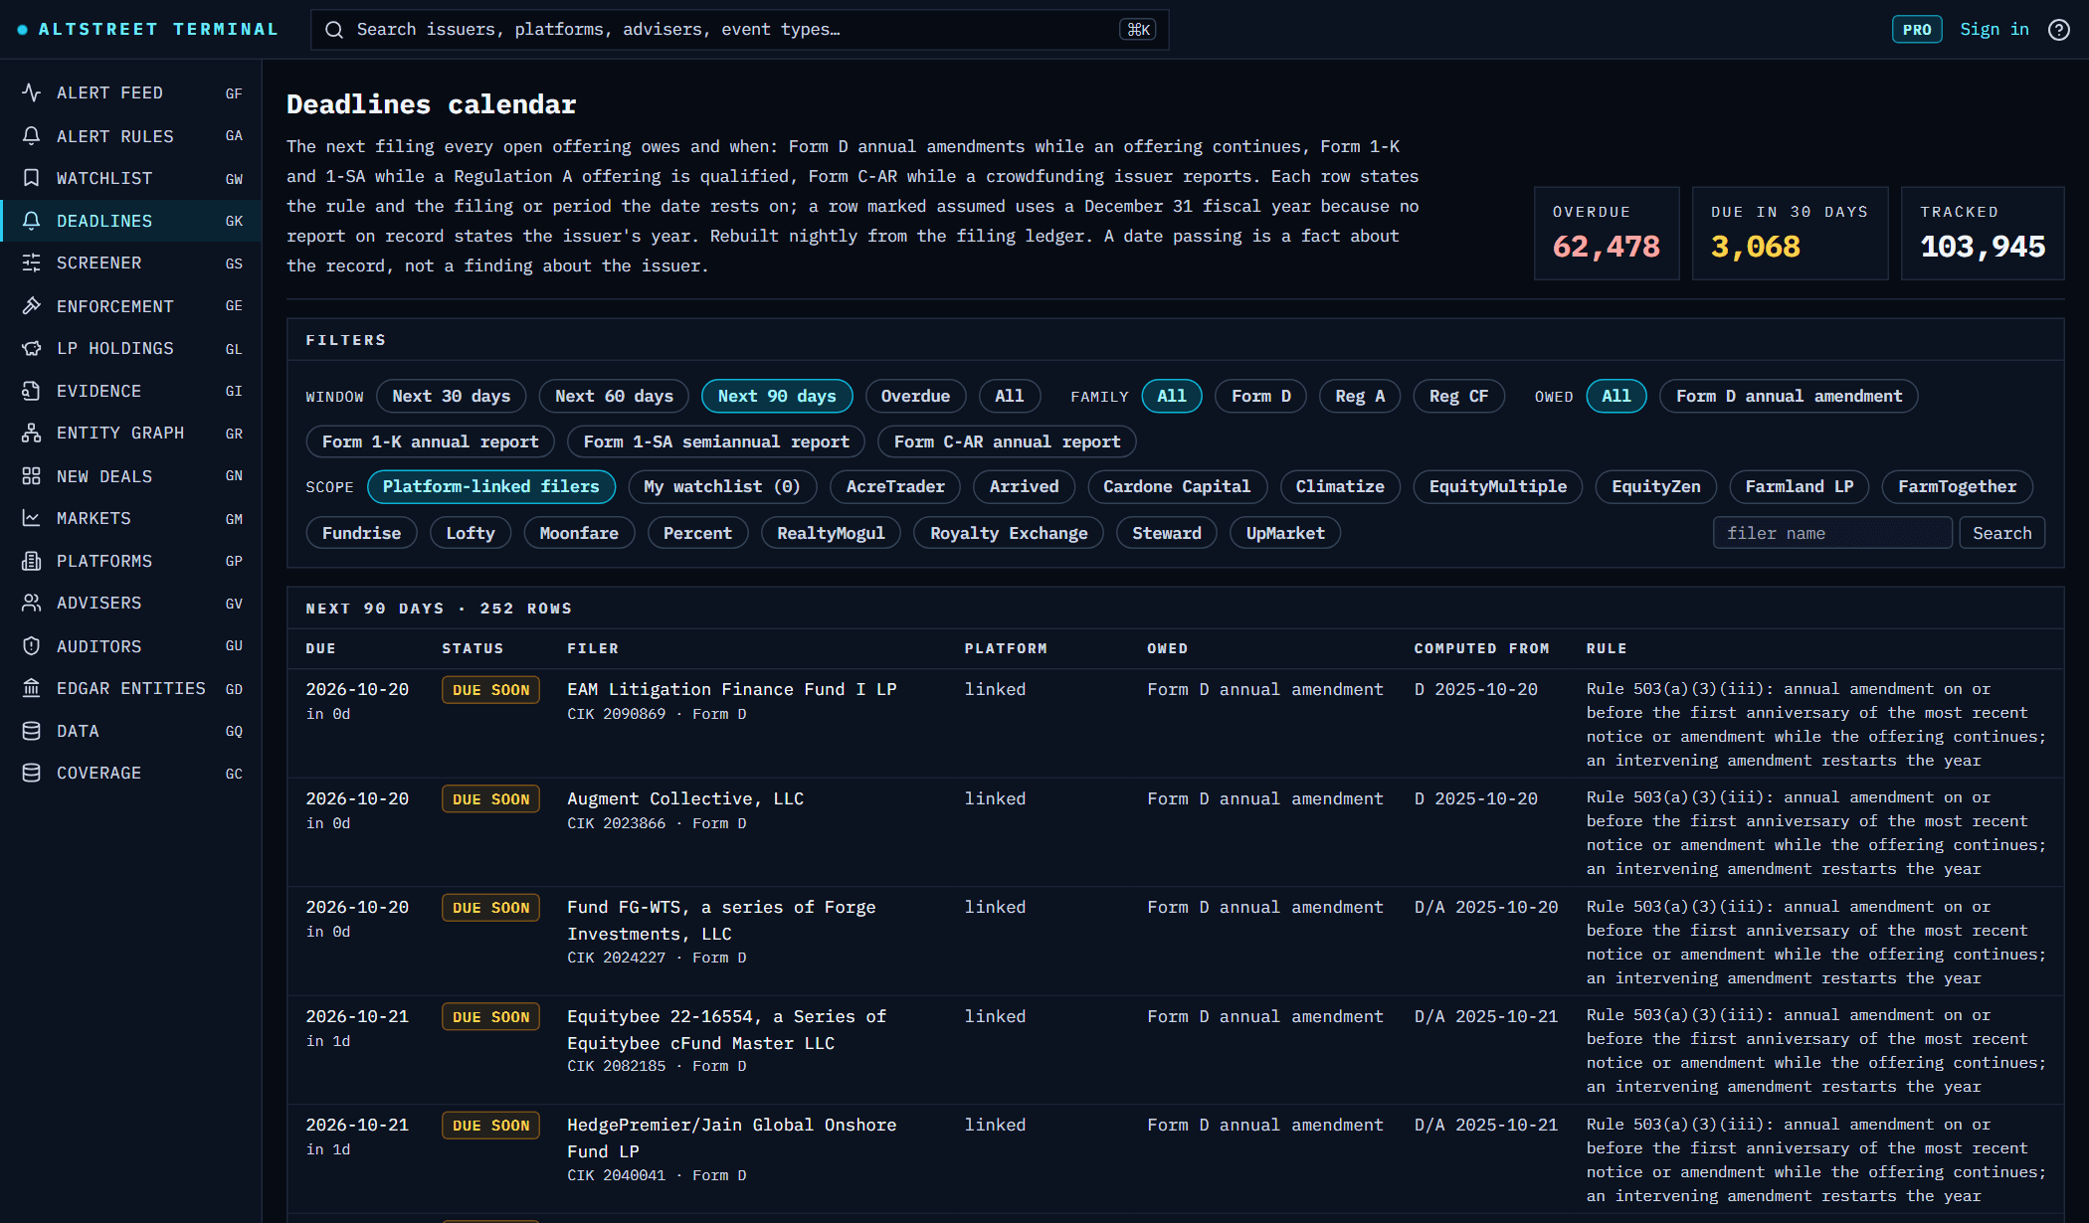Open Augment Collective, LLC filer
The height and width of the screenshot is (1223, 2089).
685,798
